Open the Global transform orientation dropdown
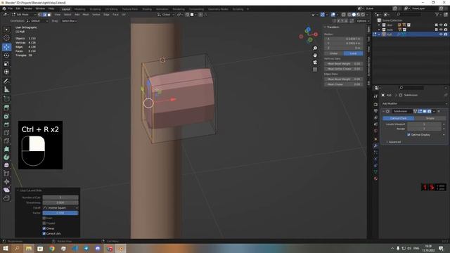 point(166,14)
